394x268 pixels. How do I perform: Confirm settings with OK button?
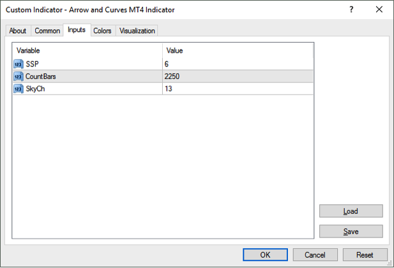coord(265,255)
